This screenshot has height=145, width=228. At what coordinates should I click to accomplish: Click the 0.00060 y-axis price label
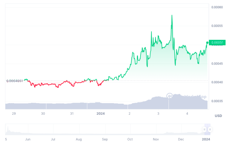[217, 7]
